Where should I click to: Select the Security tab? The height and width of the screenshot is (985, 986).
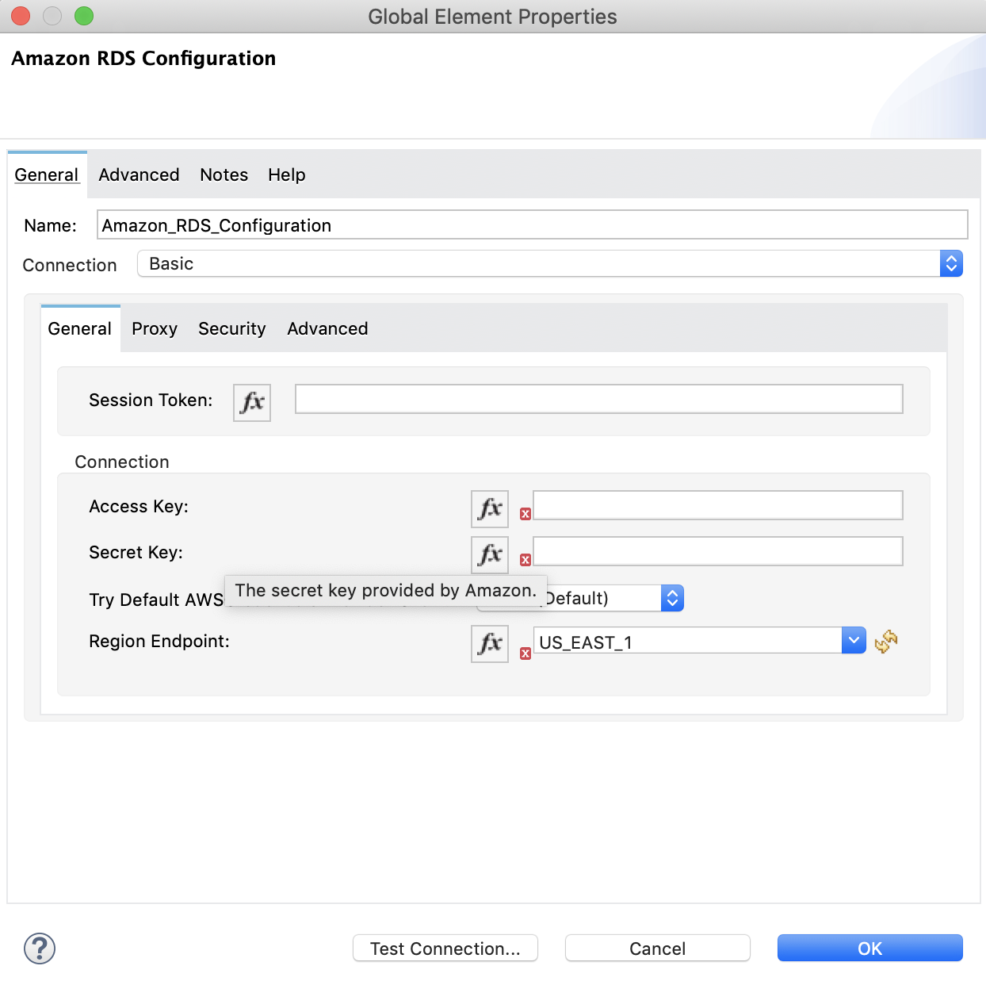click(231, 328)
